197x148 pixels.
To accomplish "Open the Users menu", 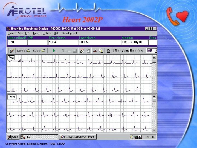I will [11, 33].
